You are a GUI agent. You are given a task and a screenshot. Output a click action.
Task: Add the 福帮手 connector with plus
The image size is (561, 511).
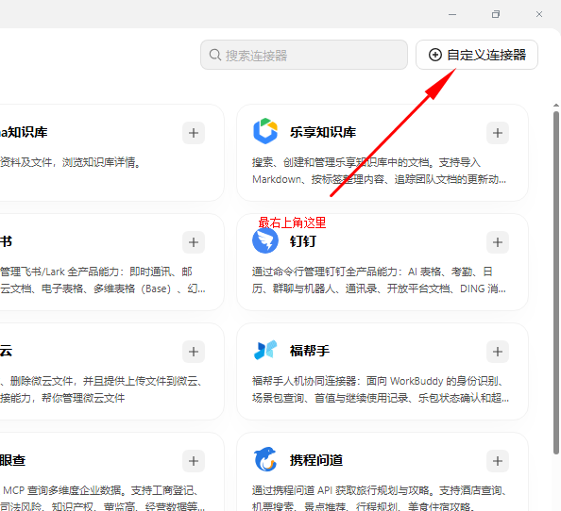tap(498, 352)
